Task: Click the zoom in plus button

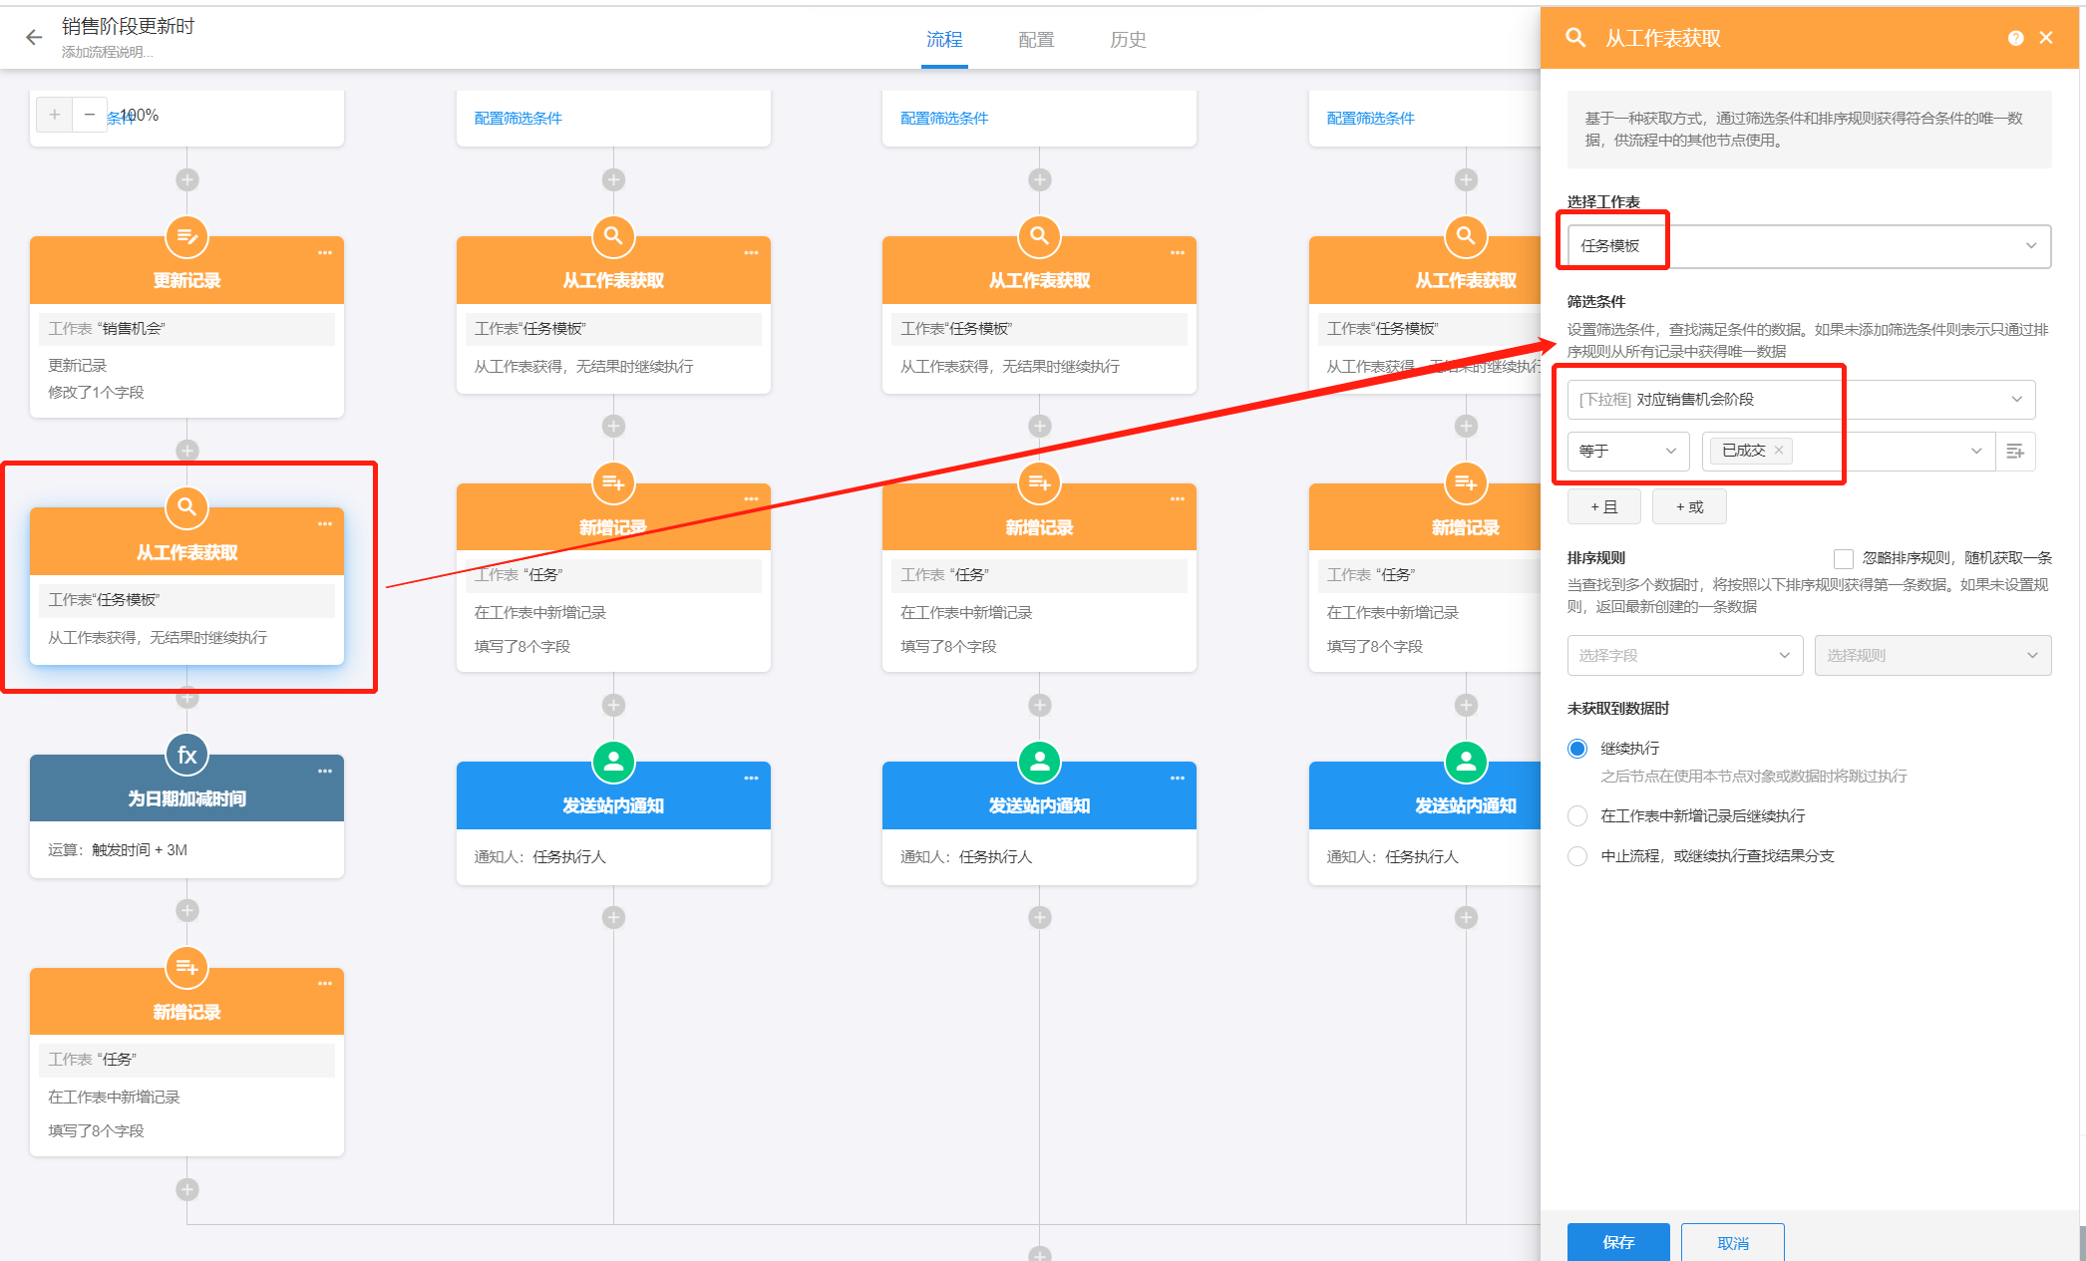Action: (x=55, y=115)
